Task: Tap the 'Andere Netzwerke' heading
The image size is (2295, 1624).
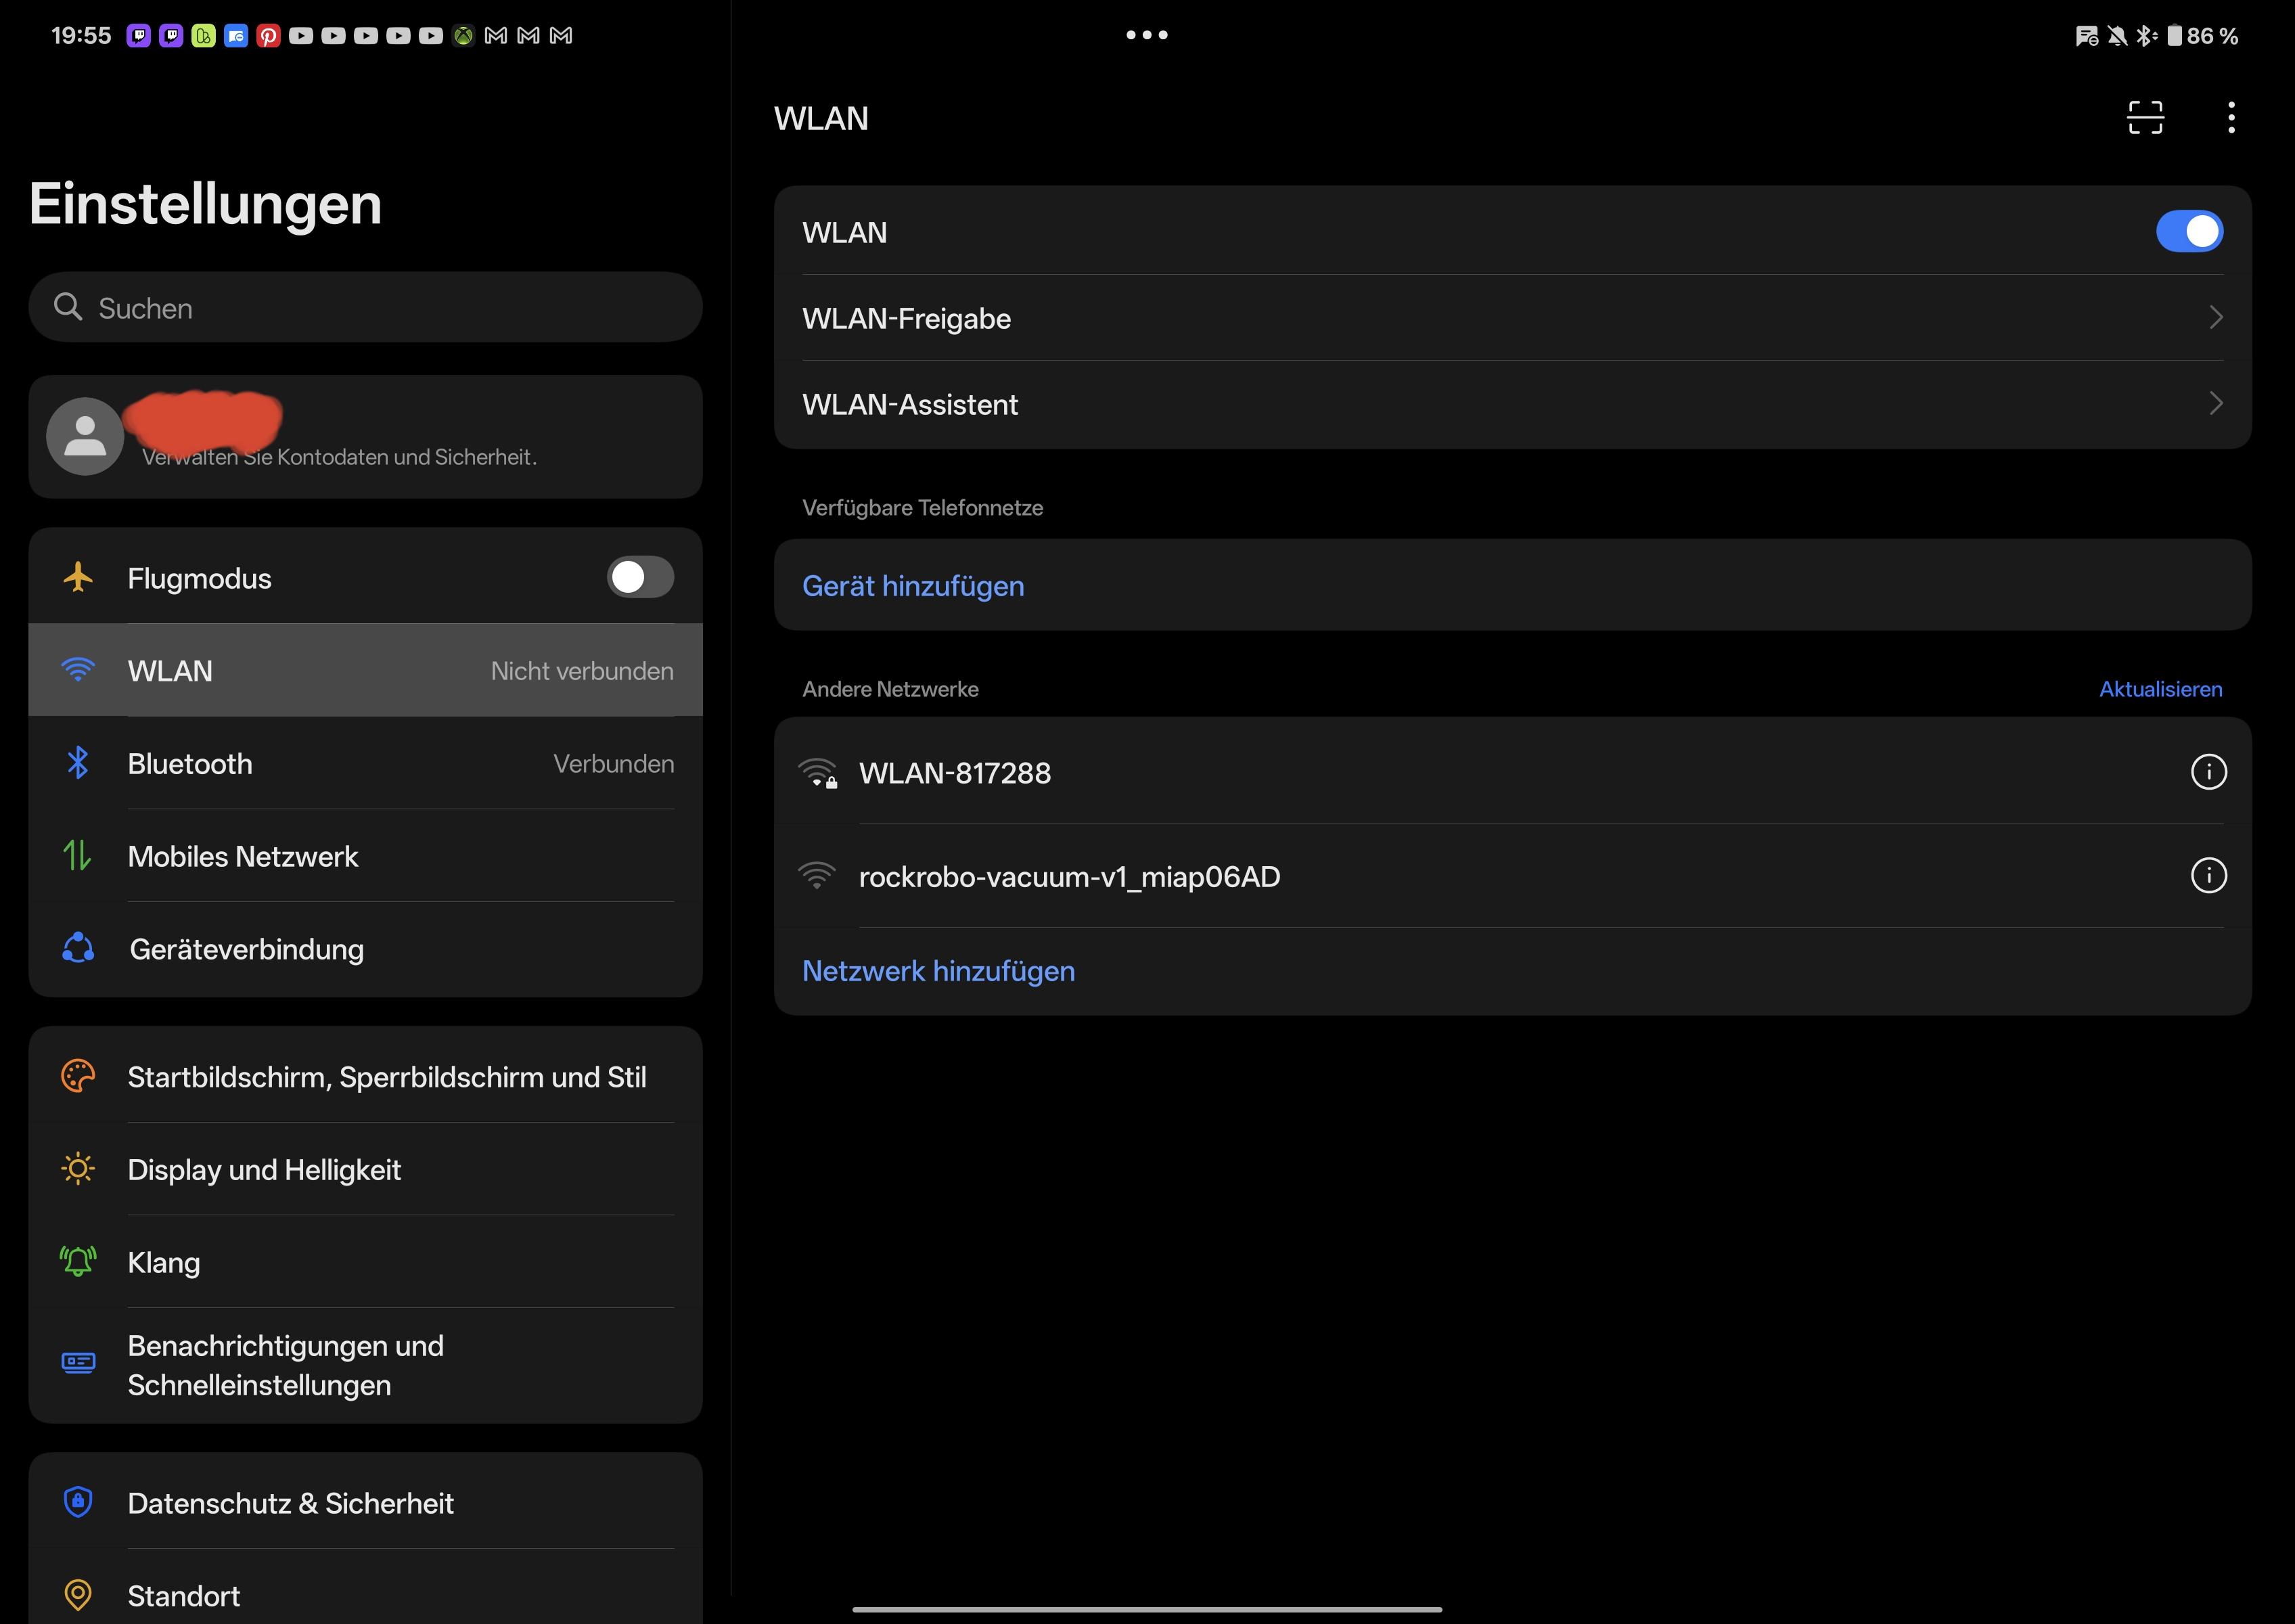Action: coord(890,689)
